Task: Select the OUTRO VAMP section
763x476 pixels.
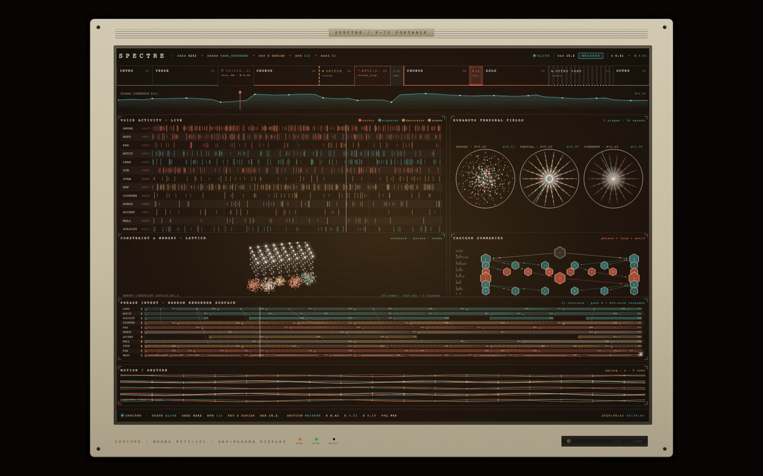Action: coord(580,76)
